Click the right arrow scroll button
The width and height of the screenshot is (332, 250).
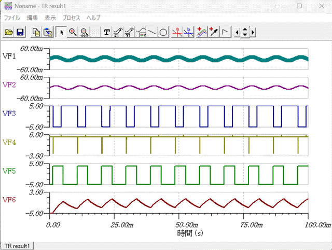(253, 32)
